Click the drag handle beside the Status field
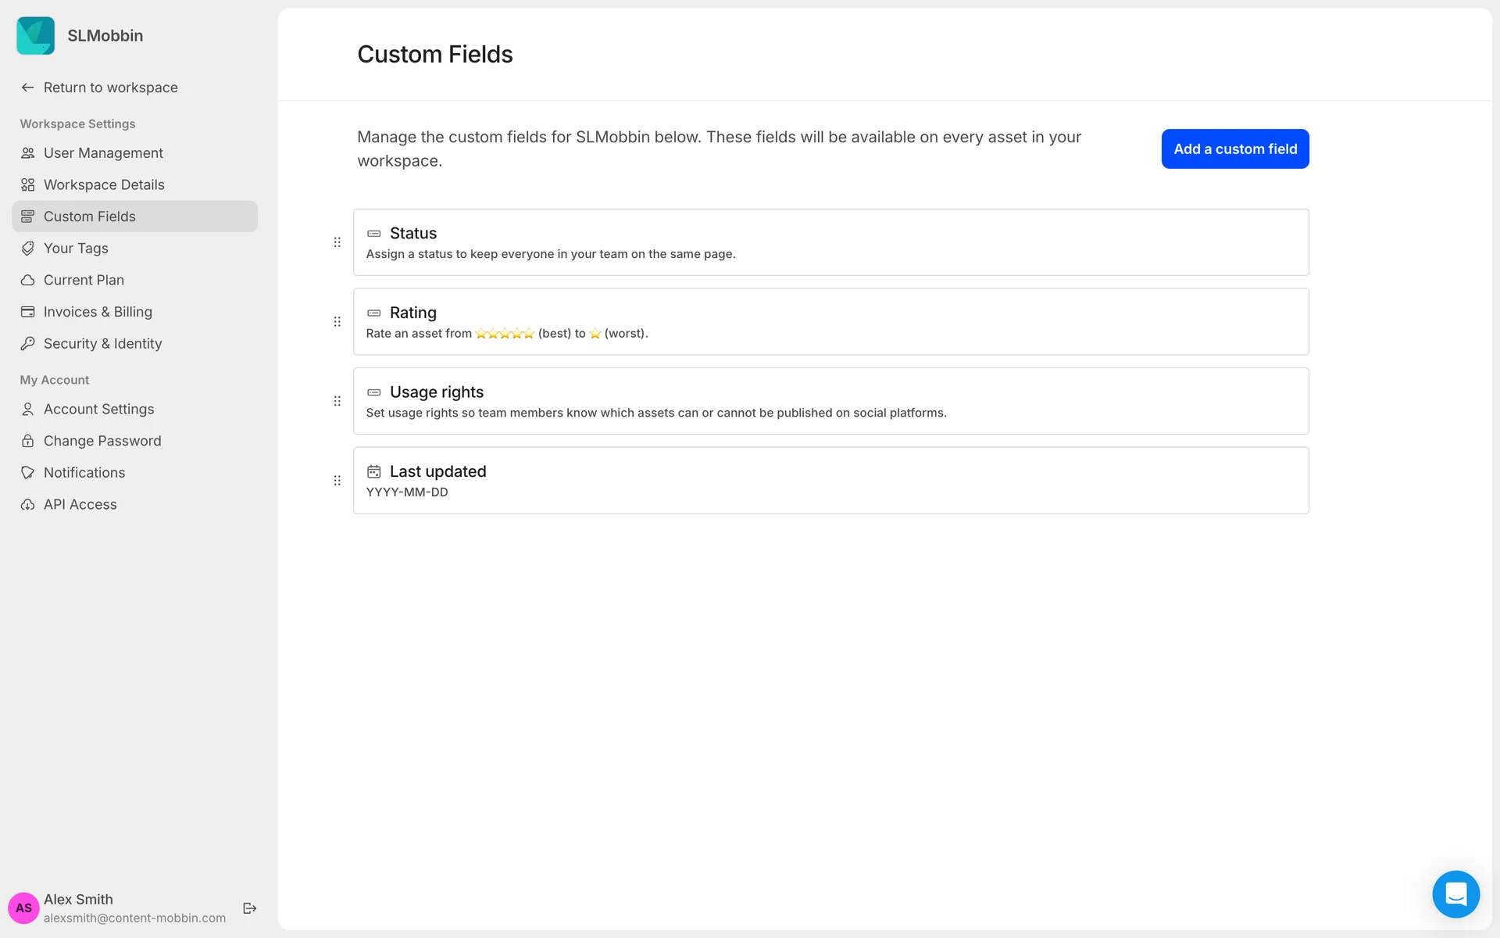Viewport: 1500px width, 938px height. [x=337, y=242]
